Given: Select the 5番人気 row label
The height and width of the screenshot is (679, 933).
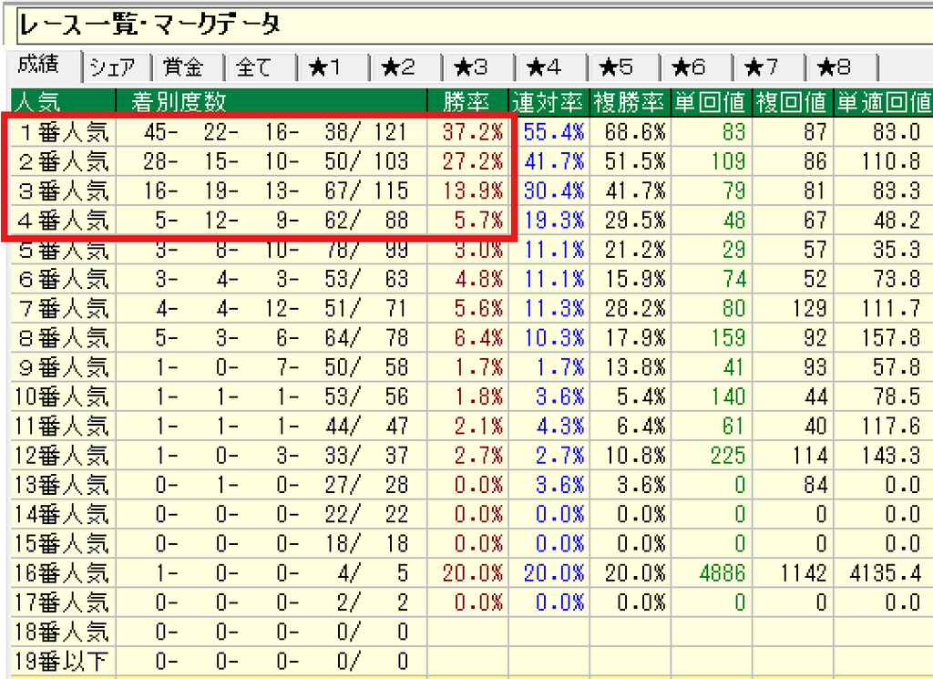Looking at the screenshot, I should 64,250.
